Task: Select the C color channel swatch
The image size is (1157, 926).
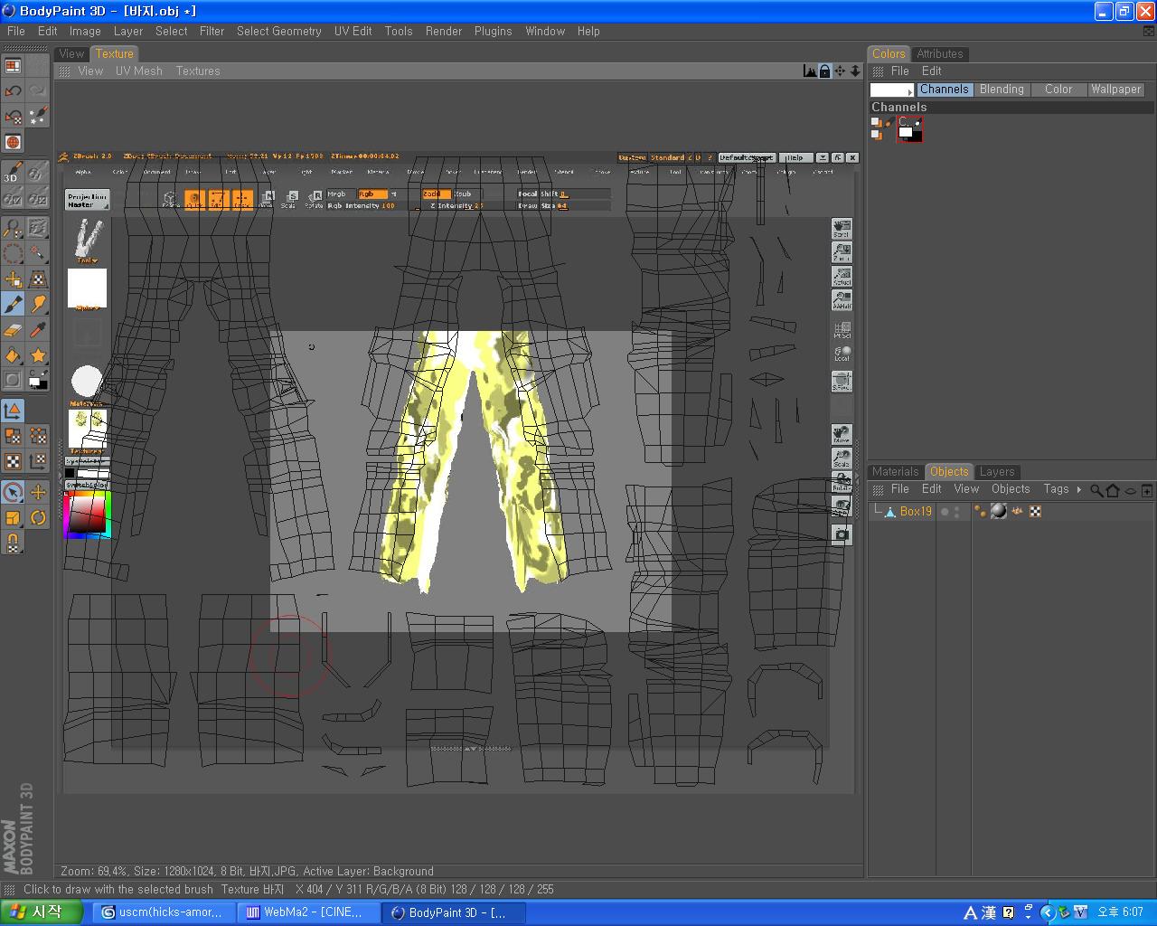Action: (909, 130)
